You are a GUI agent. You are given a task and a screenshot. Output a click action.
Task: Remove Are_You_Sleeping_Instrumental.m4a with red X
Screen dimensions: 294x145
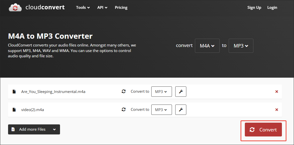click(x=277, y=91)
